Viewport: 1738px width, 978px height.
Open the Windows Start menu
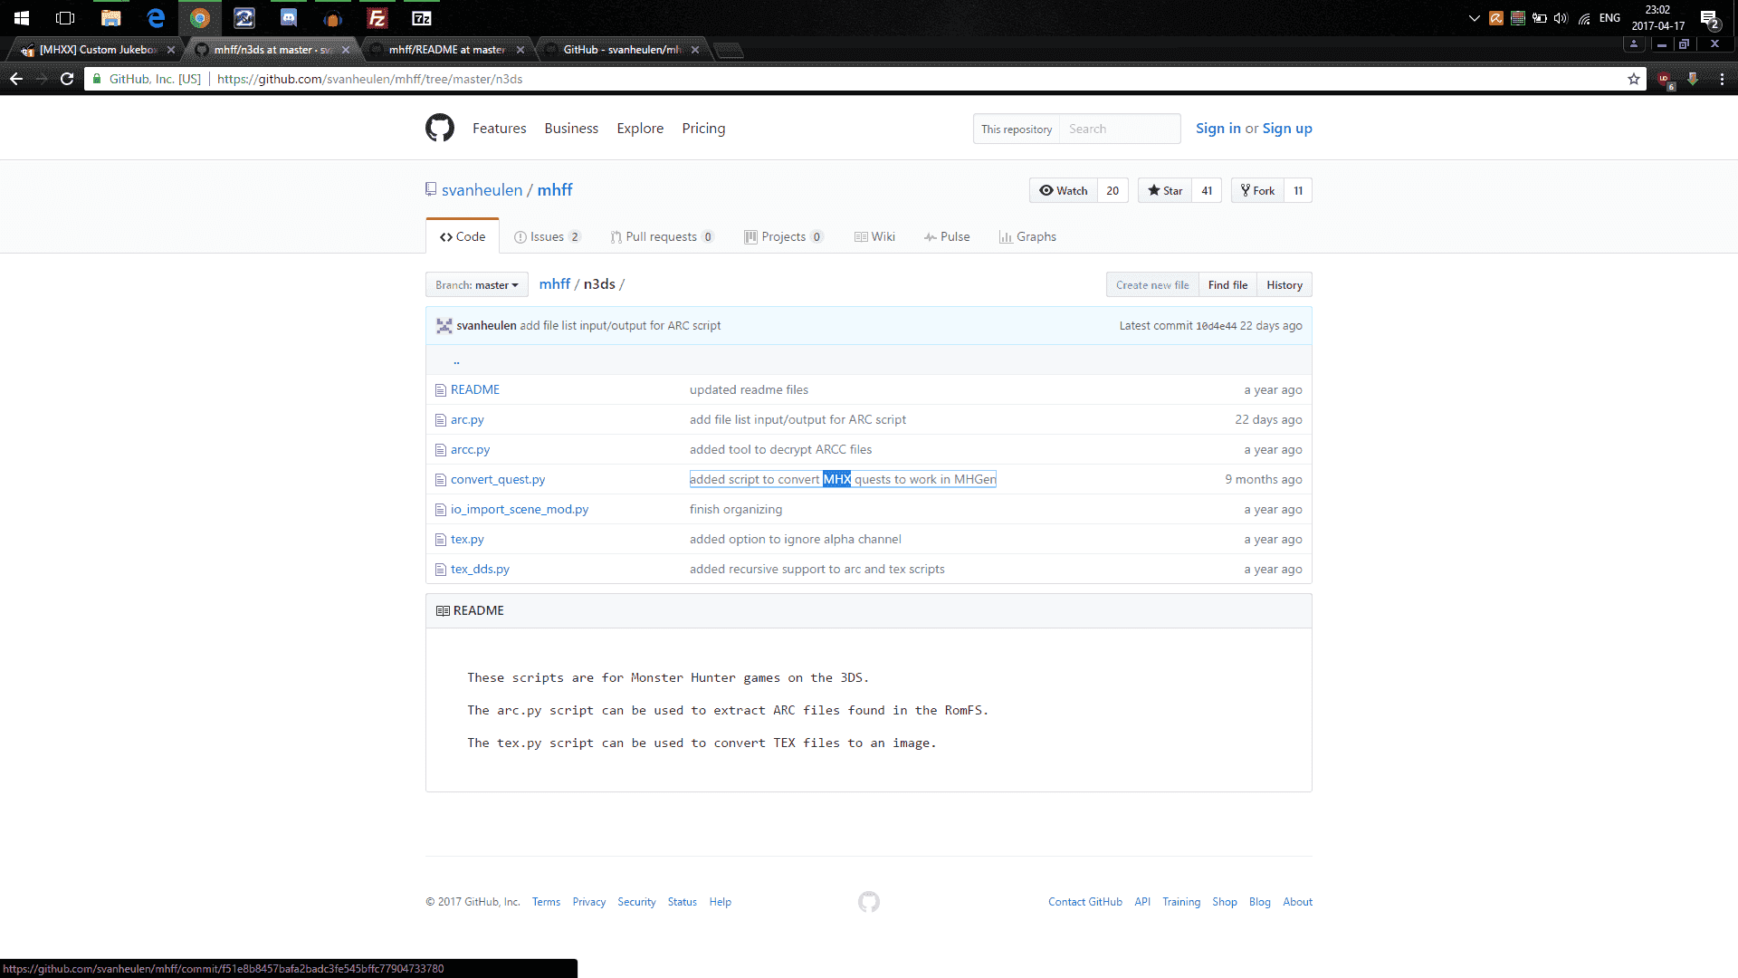22,18
